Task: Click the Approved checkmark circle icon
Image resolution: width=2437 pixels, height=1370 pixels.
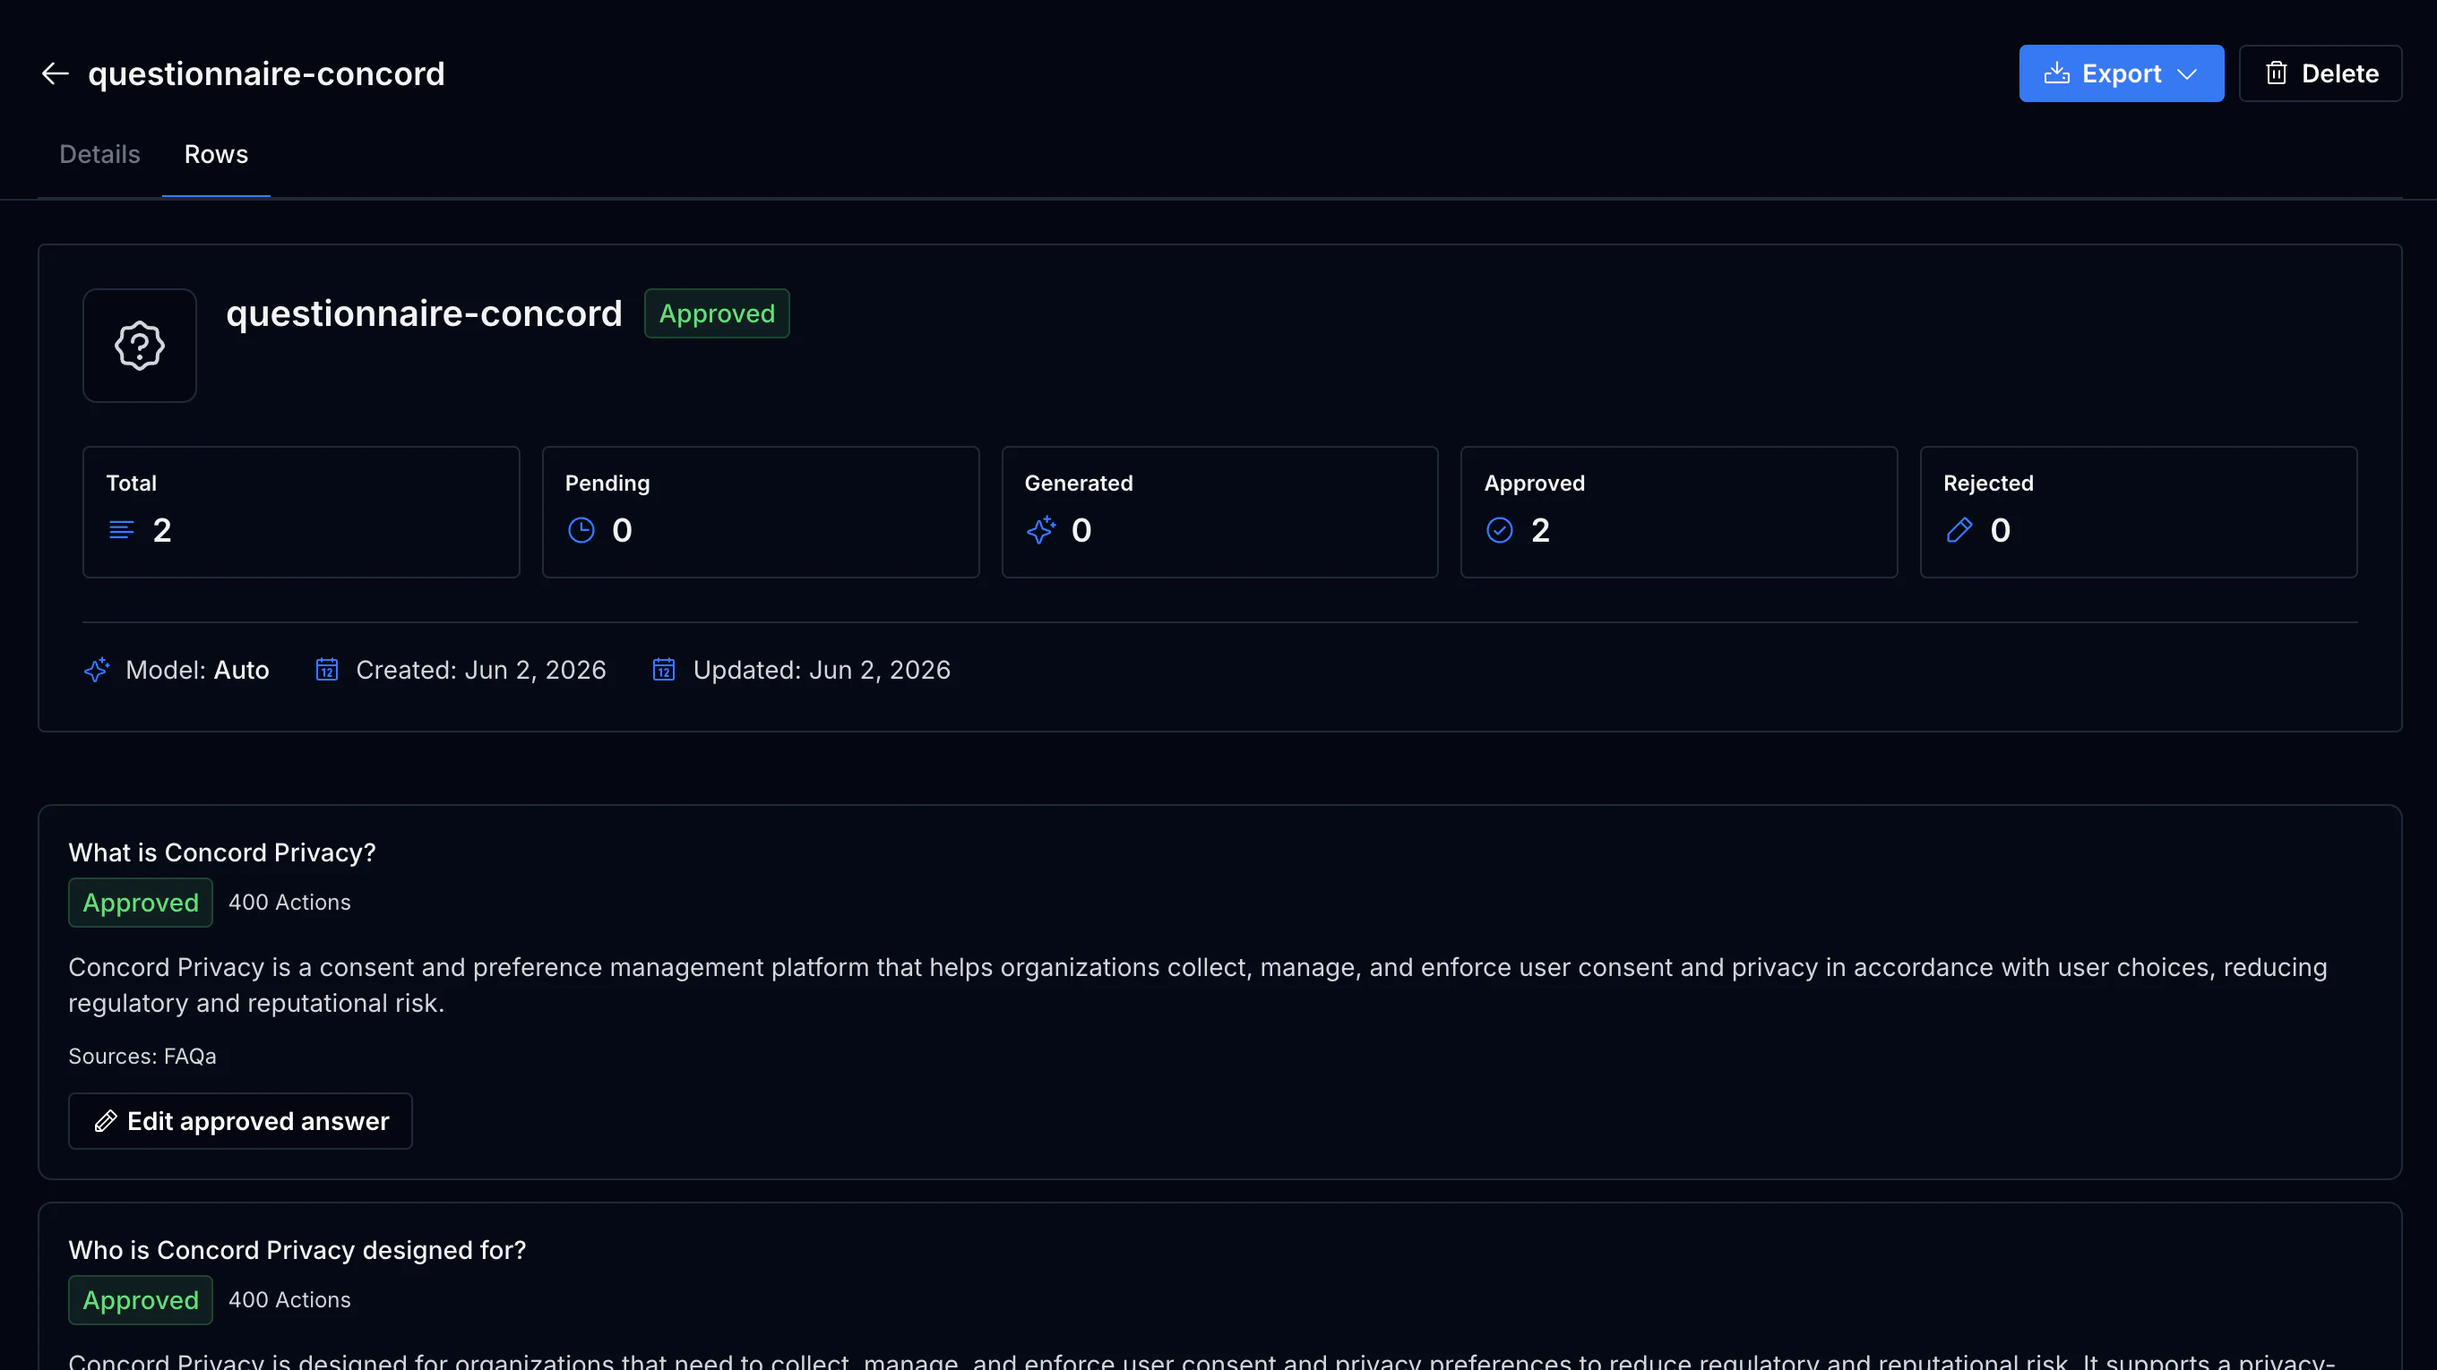Action: click(1500, 530)
